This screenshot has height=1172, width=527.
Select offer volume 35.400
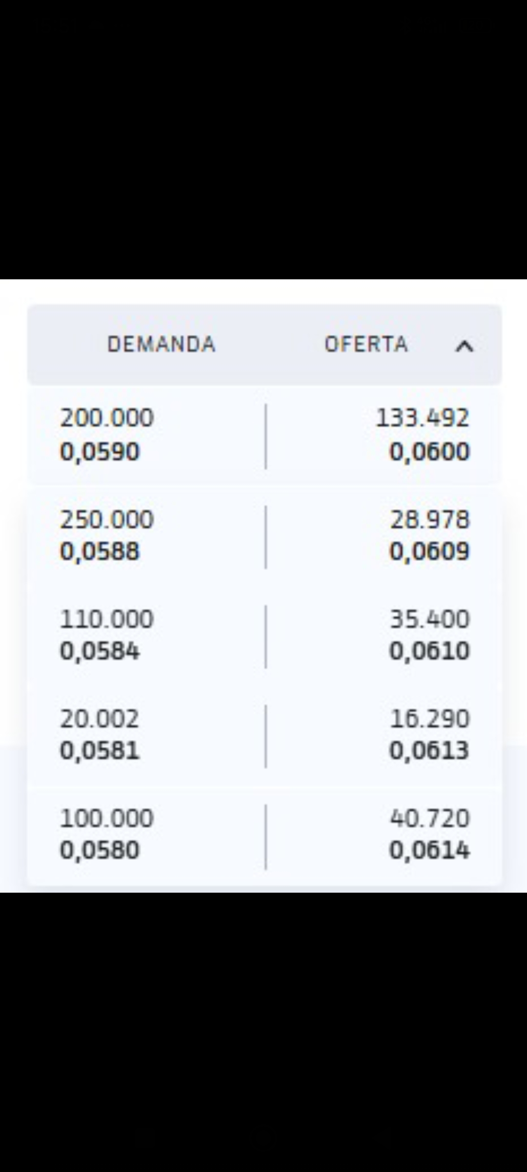[429, 619]
